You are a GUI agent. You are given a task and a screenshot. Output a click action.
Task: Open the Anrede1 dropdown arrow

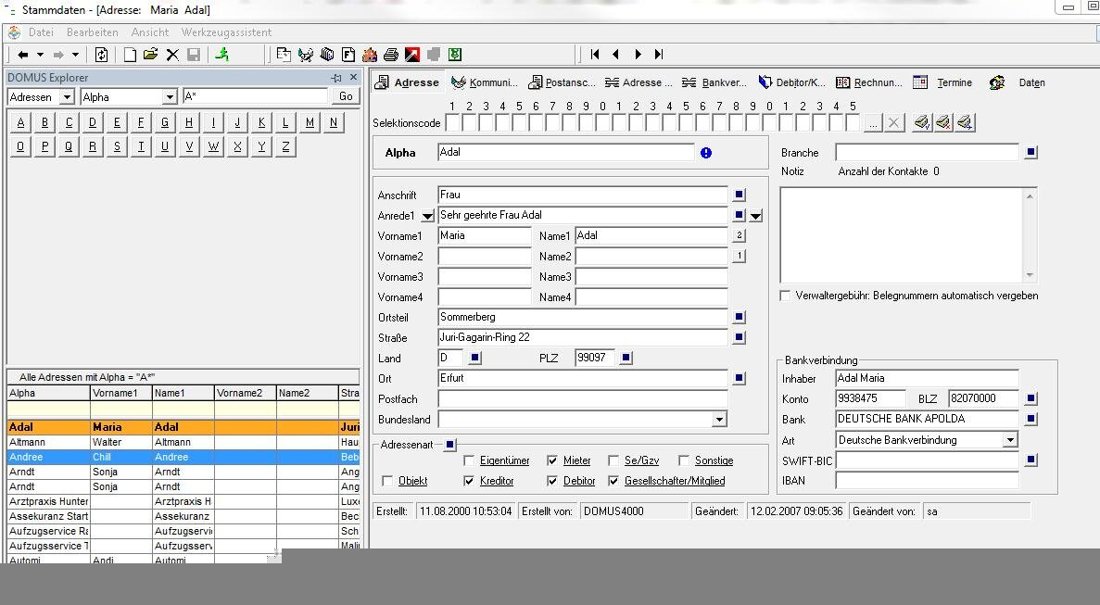pos(426,215)
